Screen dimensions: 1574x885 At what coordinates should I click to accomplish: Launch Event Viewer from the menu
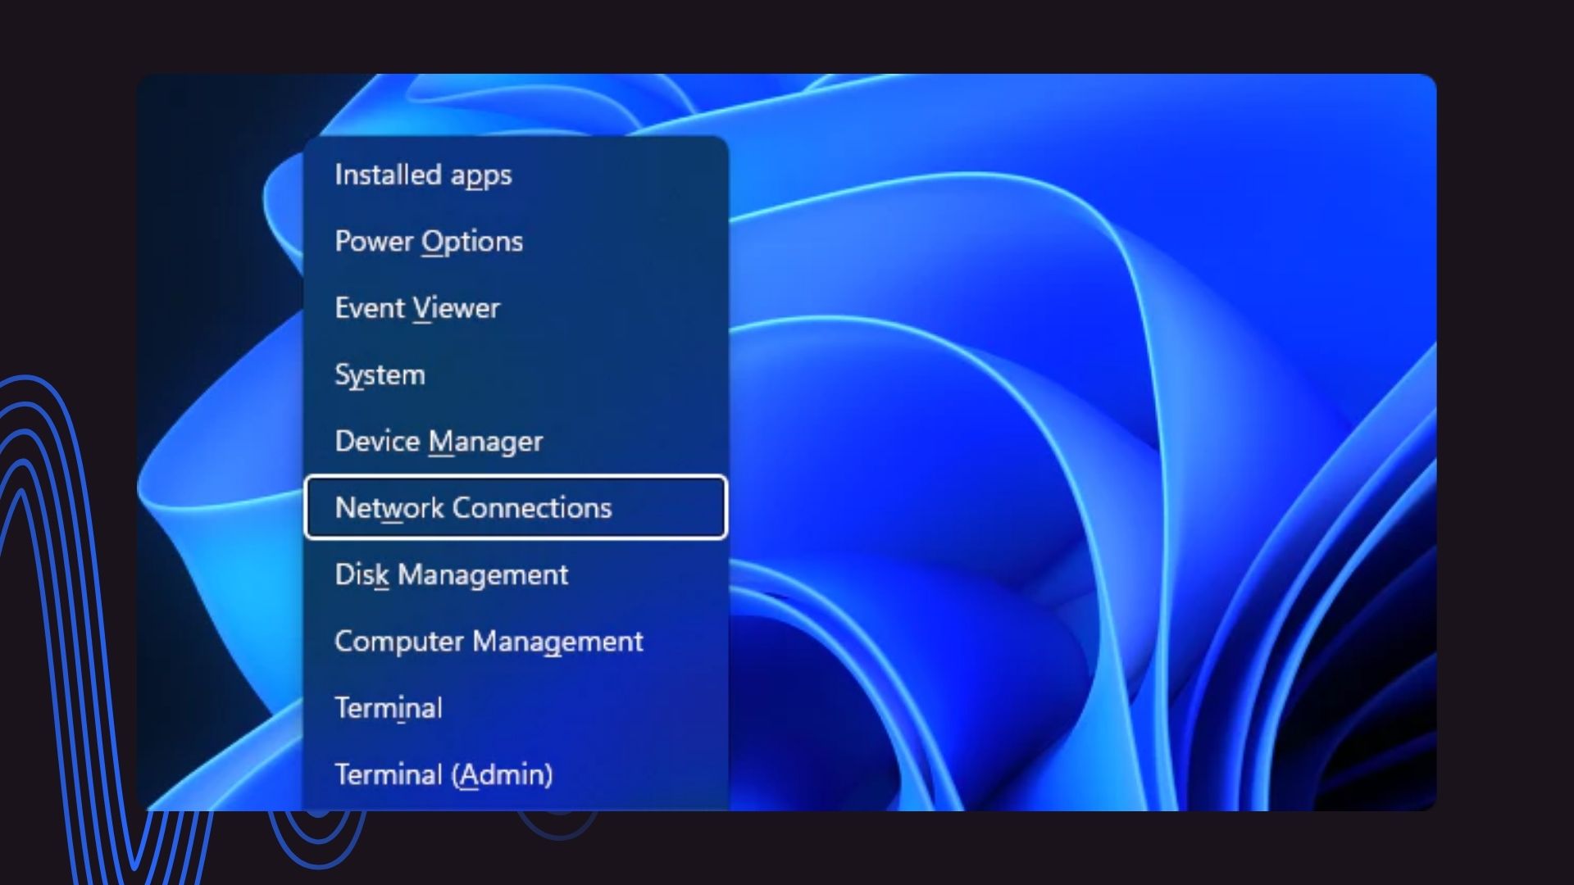click(516, 308)
